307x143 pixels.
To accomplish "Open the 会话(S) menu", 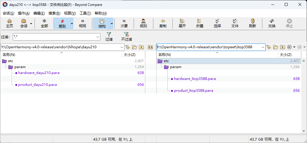I will pos(8,13).
